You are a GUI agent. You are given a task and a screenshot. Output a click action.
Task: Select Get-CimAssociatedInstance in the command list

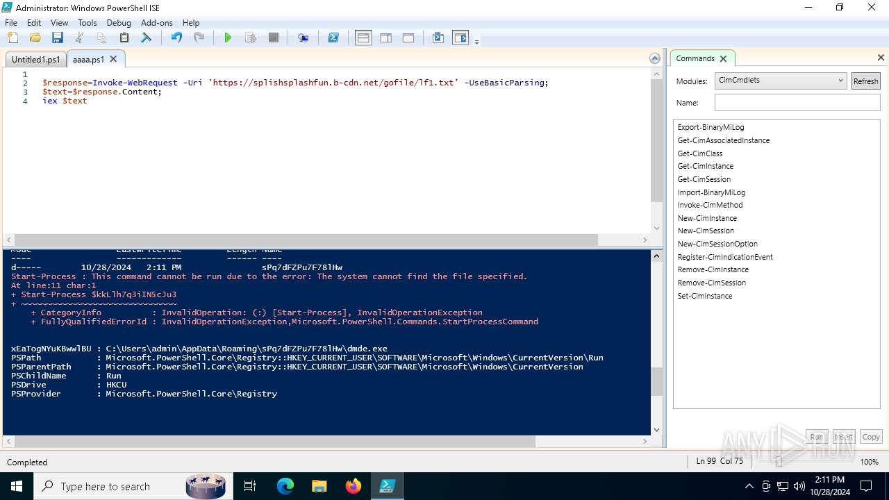tap(723, 140)
